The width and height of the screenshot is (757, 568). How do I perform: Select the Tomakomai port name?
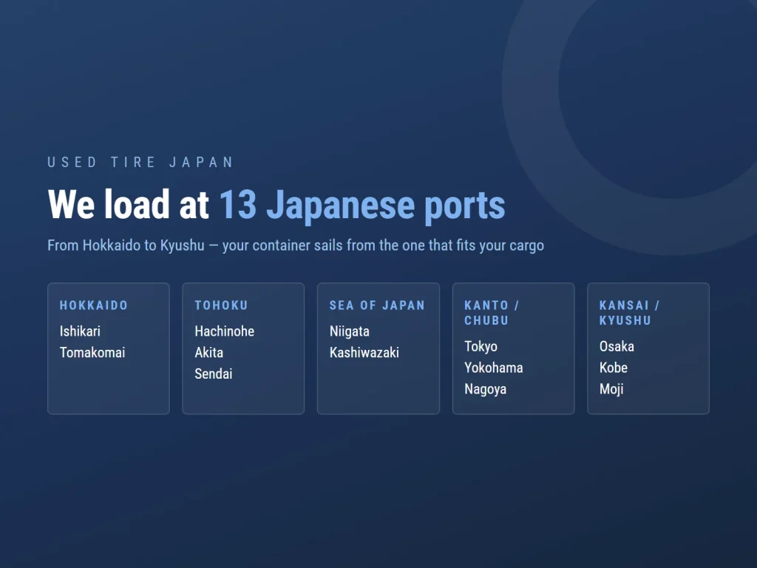[92, 353]
